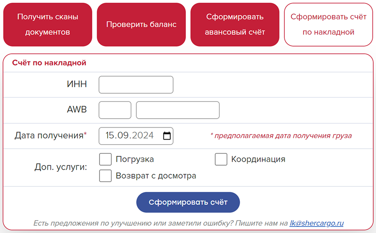The height and width of the screenshot is (233, 376).
Task: Select the day value in the date field
Action: coord(110,136)
